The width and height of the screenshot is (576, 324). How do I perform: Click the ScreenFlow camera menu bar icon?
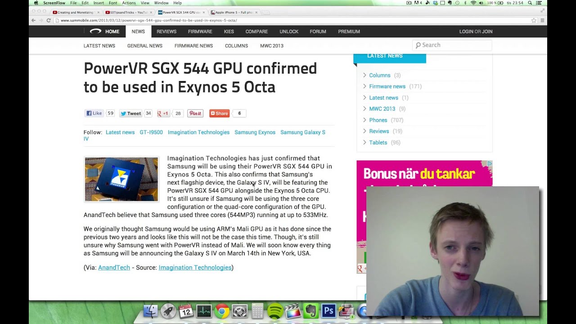coord(409,3)
